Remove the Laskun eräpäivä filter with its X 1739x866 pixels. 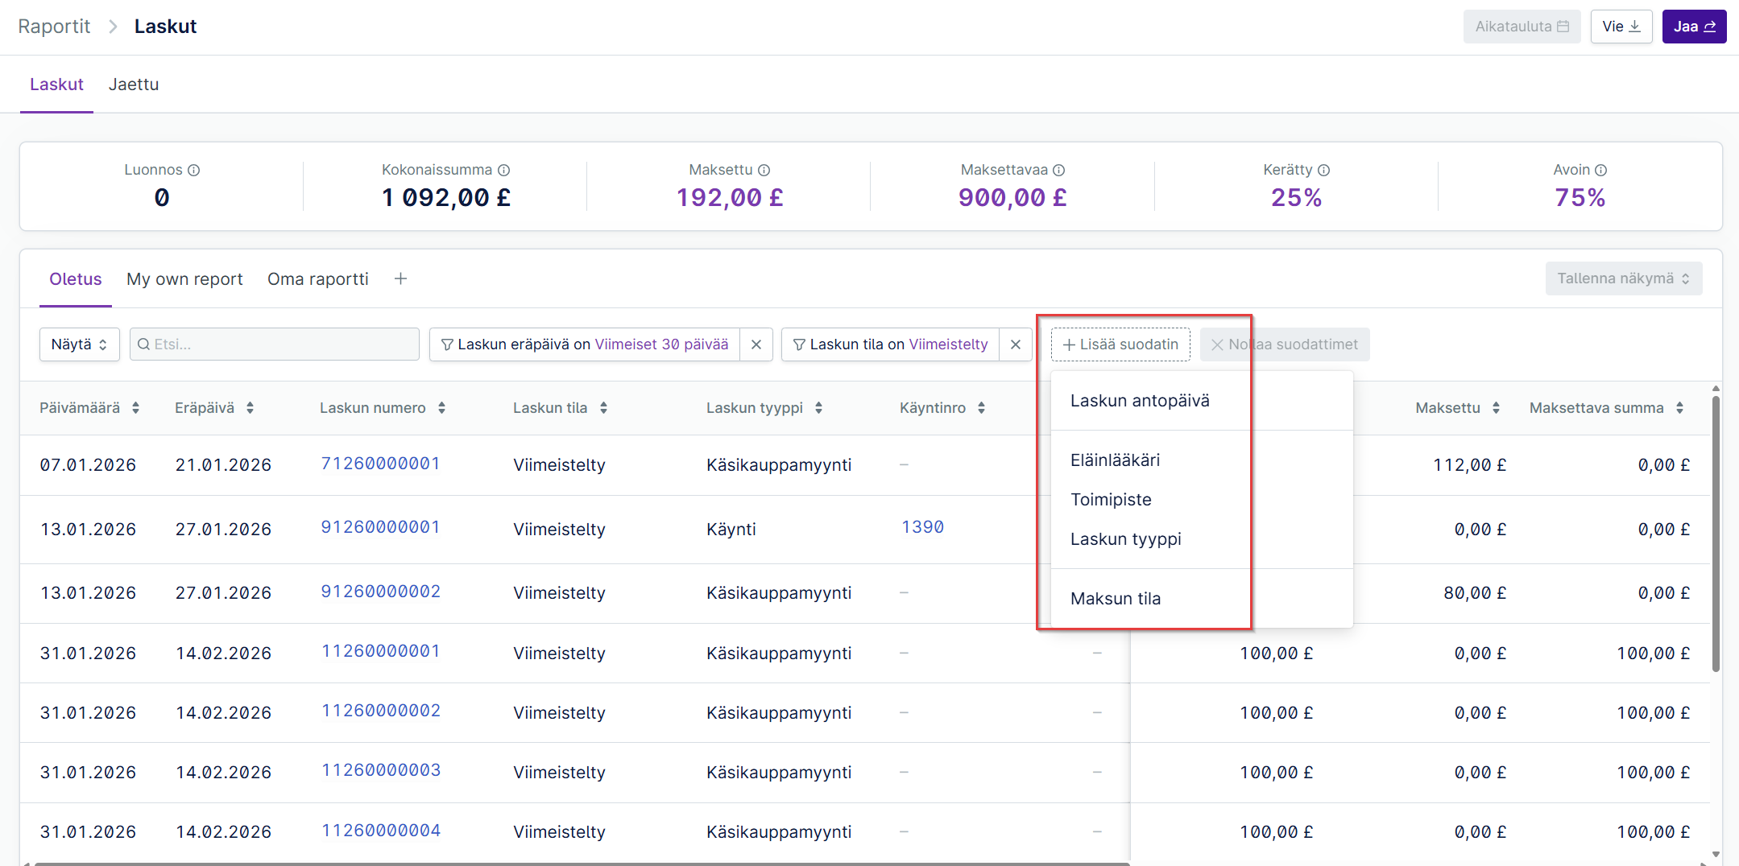(756, 344)
